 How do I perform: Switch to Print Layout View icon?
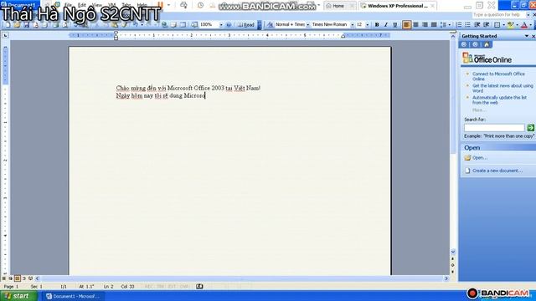pyautogui.click(x=18, y=278)
